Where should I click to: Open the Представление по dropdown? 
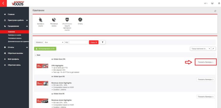click(201, 49)
